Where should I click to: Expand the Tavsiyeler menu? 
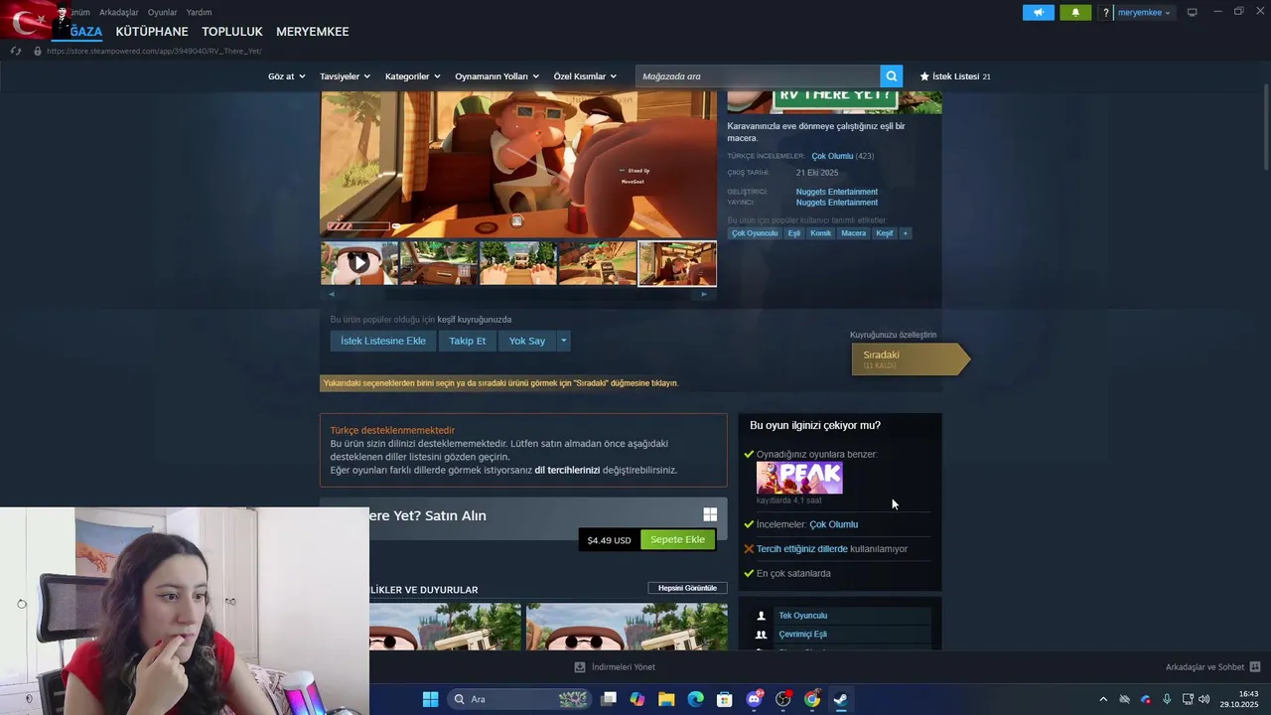click(x=345, y=76)
